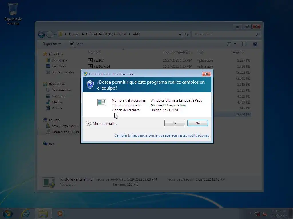Viewport: 293px width, 219px height.
Task: Sort by the Nombre column header
Action: [x=94, y=52]
